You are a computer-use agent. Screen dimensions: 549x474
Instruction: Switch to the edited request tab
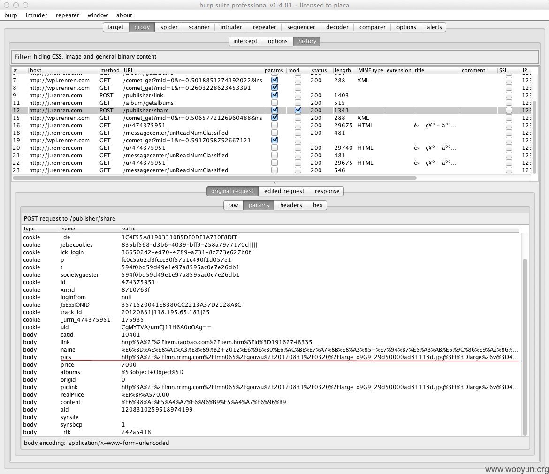tap(284, 191)
